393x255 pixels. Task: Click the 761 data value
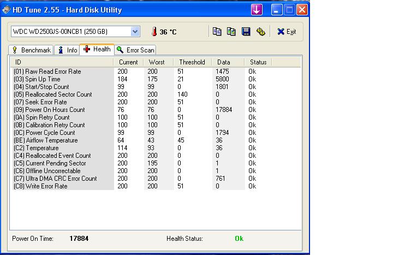(221, 179)
